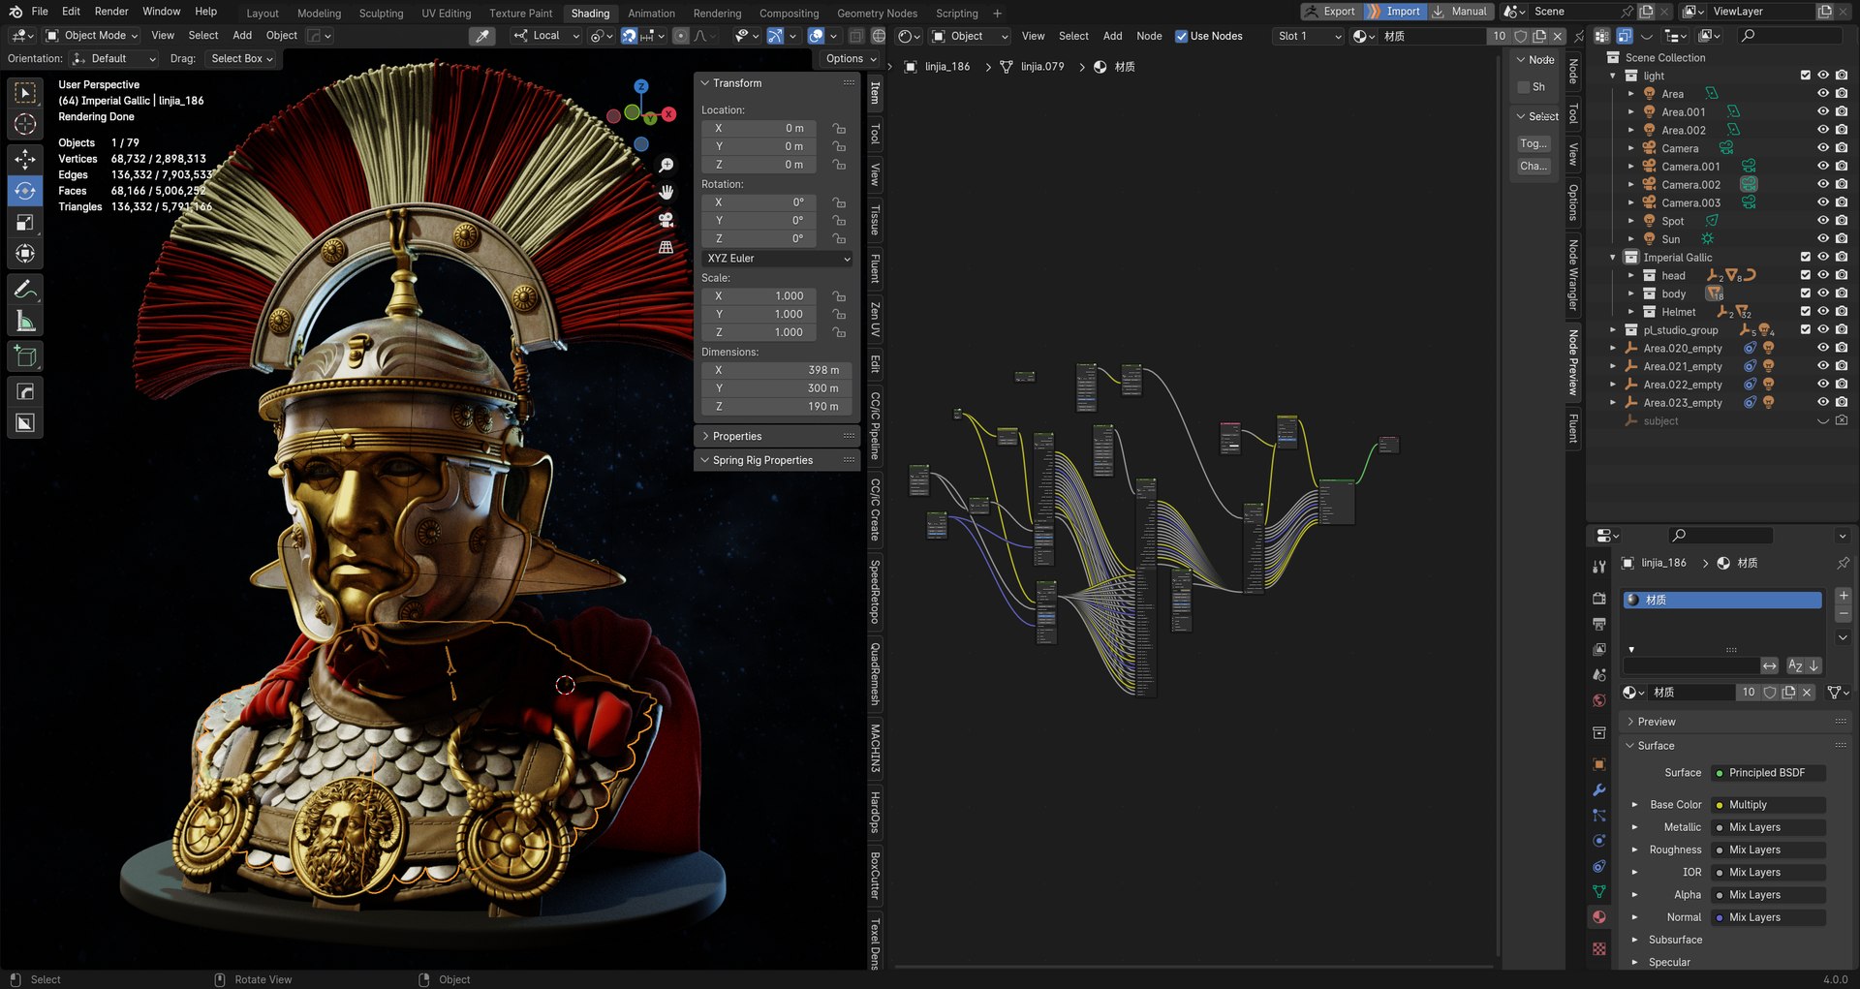Open the Material properties tab icon

click(x=1599, y=916)
